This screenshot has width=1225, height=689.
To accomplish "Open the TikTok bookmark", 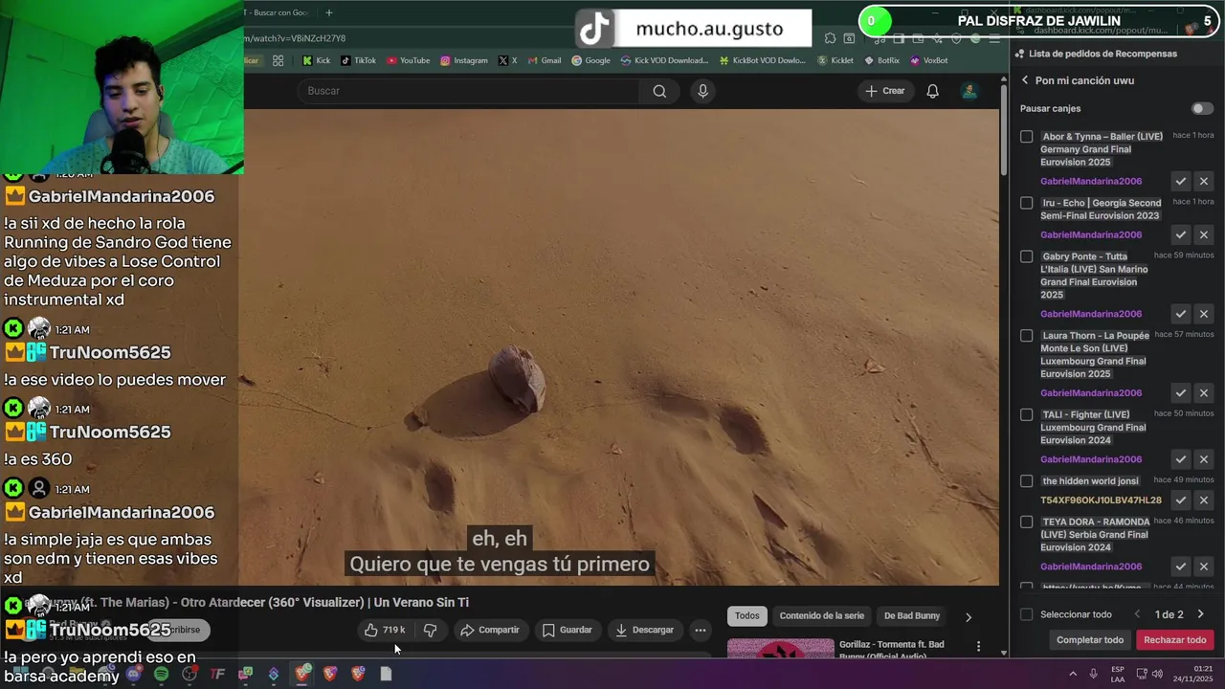I will [358, 60].
